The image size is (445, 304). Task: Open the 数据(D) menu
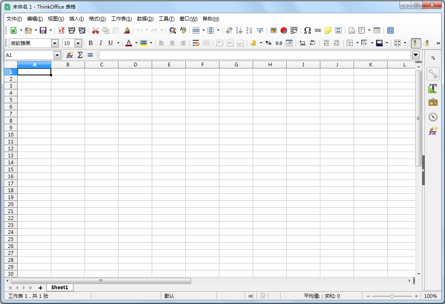pyautogui.click(x=145, y=19)
